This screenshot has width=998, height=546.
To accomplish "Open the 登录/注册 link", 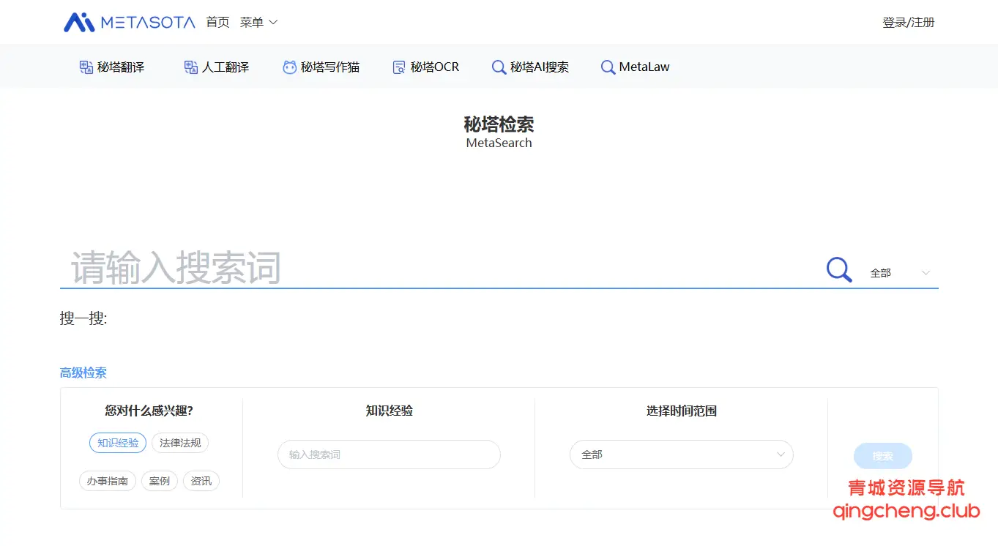I will 908,22.
